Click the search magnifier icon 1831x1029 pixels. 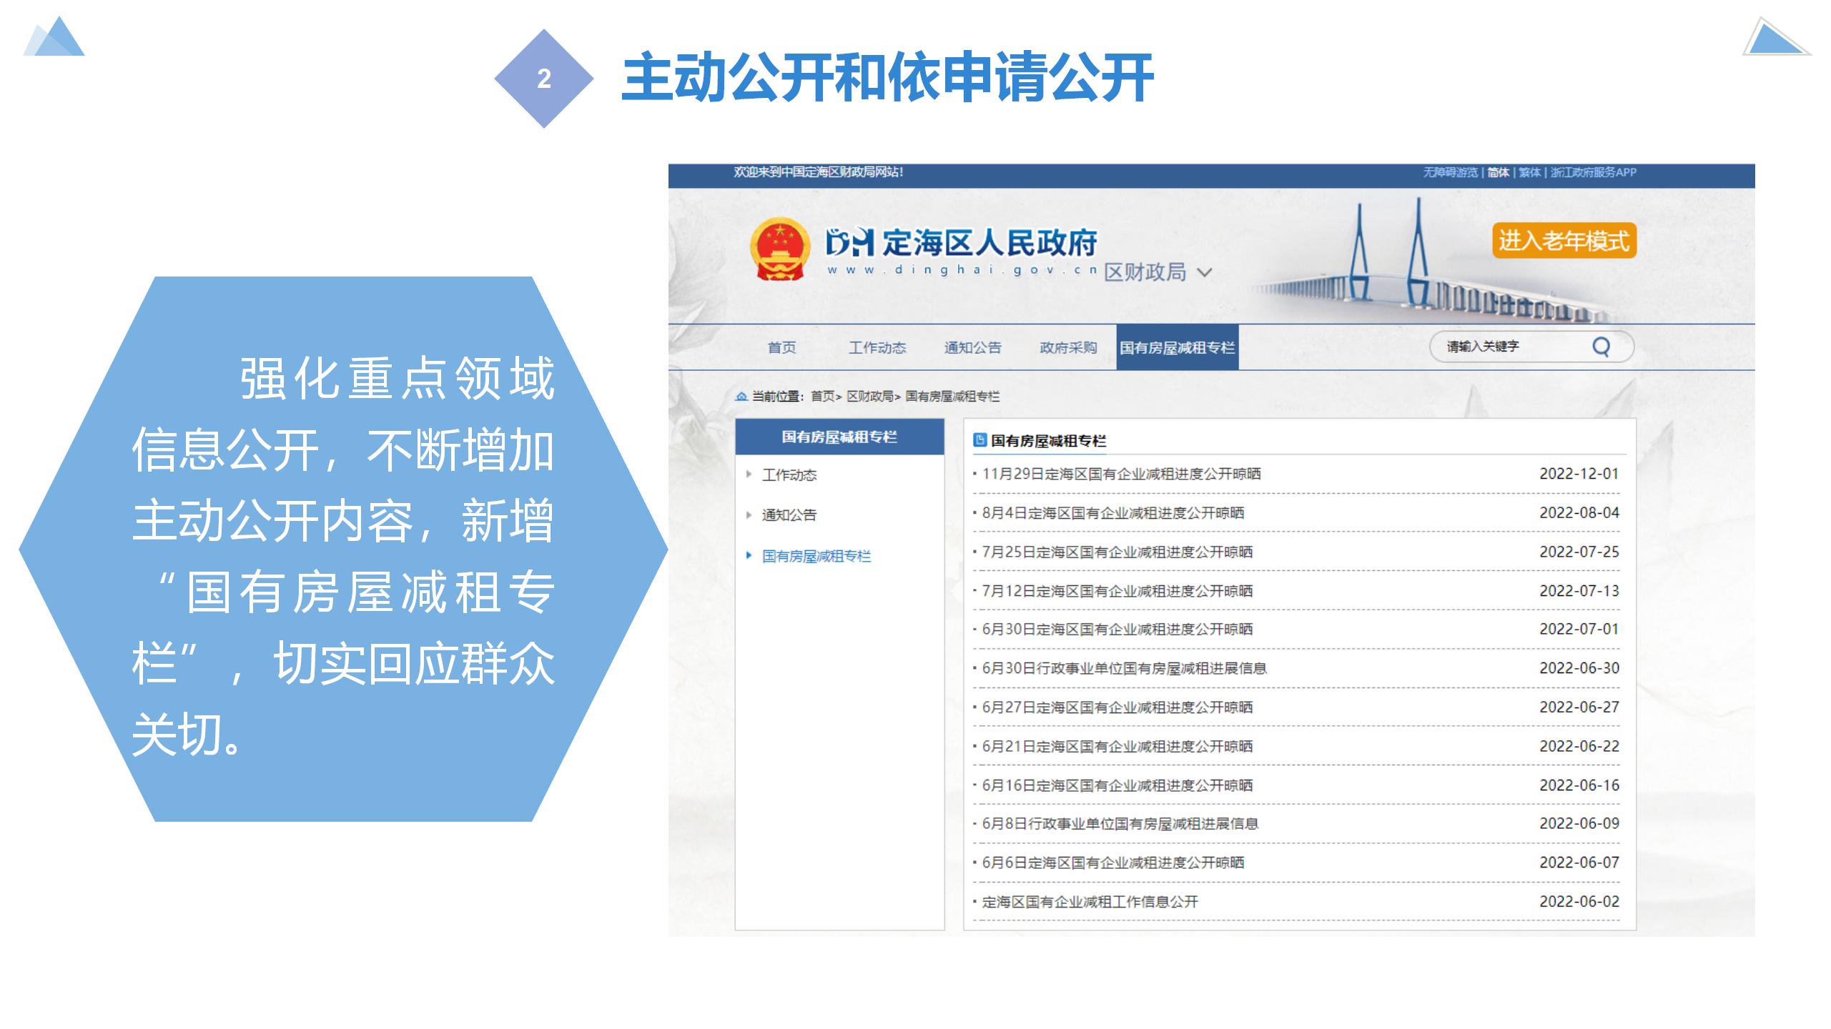coord(1601,347)
